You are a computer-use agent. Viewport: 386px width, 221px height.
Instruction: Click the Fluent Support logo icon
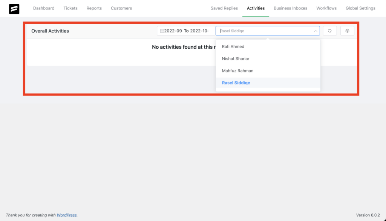click(x=14, y=9)
